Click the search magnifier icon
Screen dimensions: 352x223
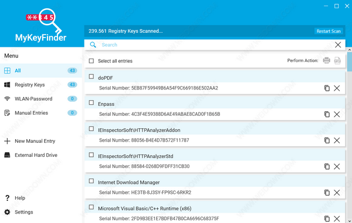tap(93, 45)
